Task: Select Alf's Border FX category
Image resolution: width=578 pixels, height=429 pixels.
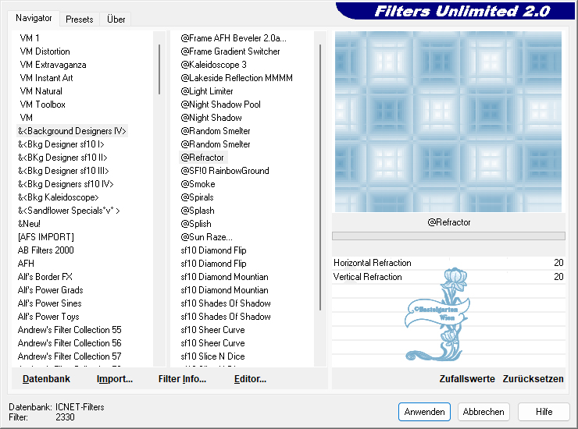Action: (x=45, y=277)
